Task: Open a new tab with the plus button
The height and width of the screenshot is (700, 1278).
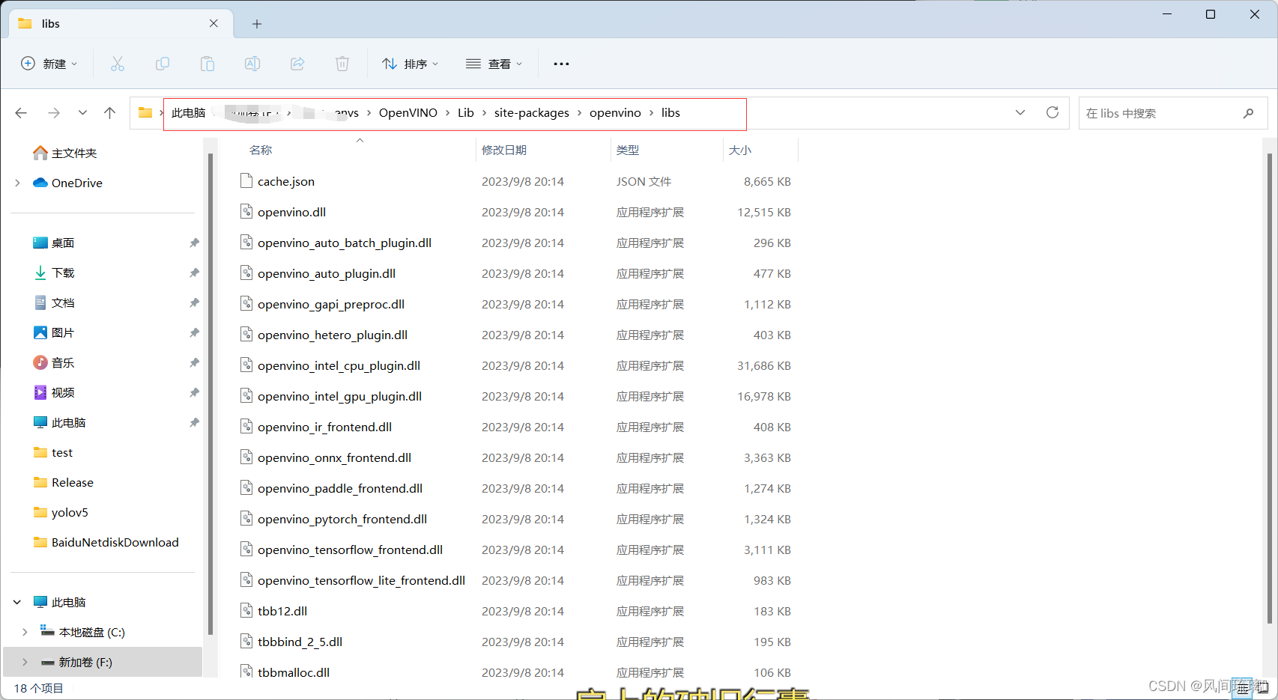Action: [x=257, y=23]
